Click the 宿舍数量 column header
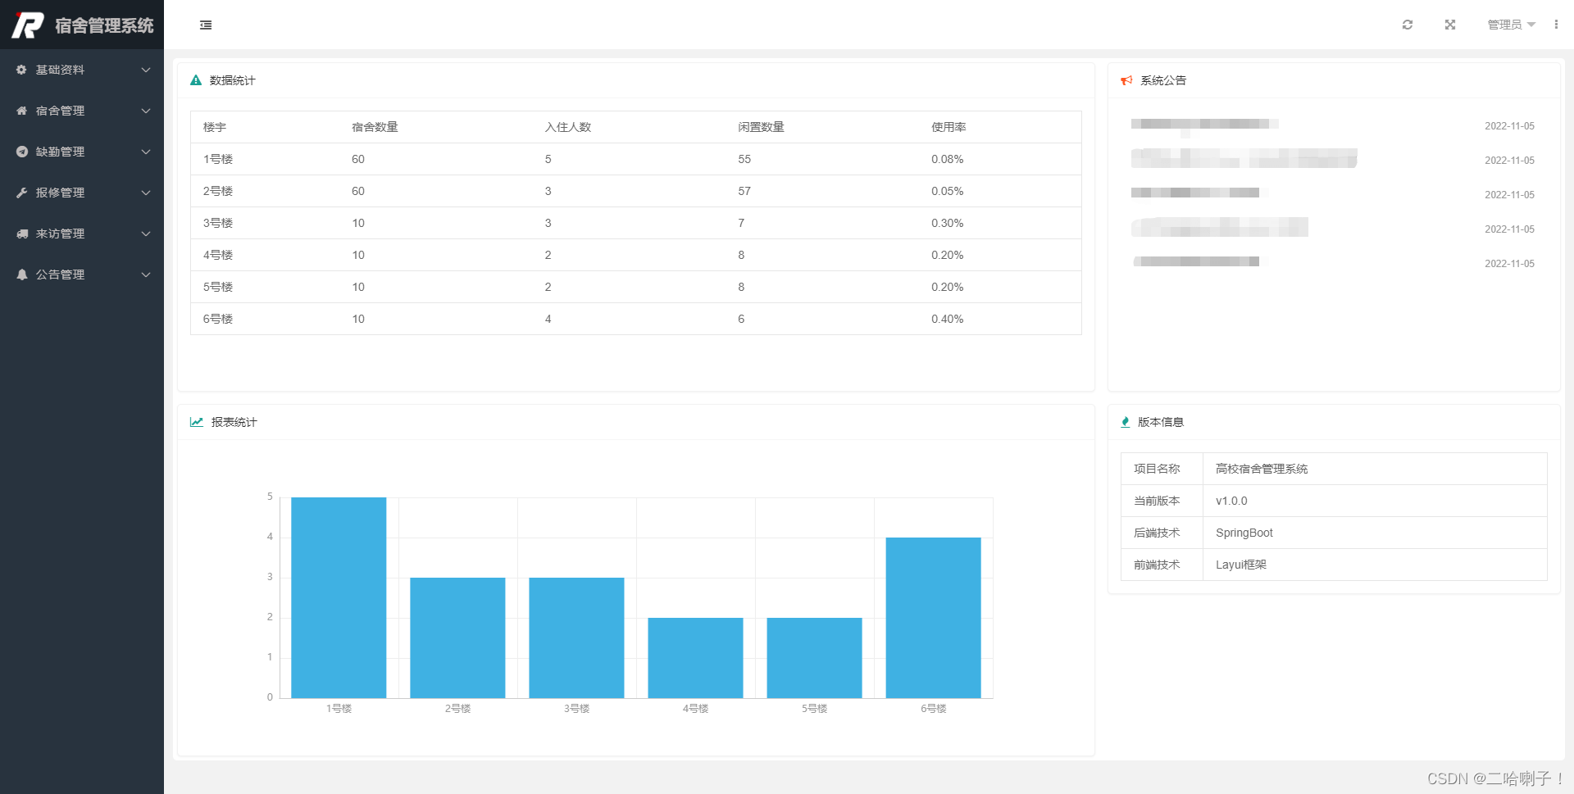This screenshot has width=1574, height=794. pyautogui.click(x=375, y=127)
